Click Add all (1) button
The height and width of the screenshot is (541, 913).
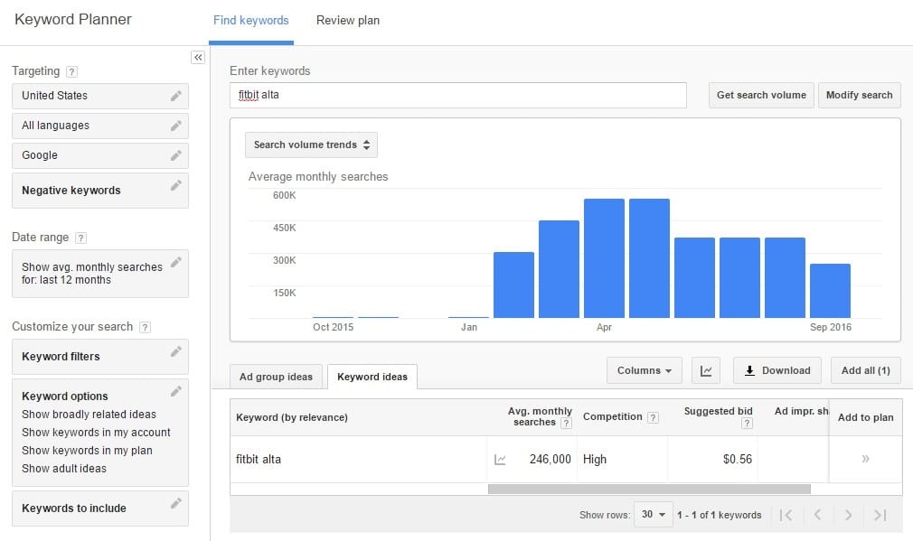pos(866,370)
